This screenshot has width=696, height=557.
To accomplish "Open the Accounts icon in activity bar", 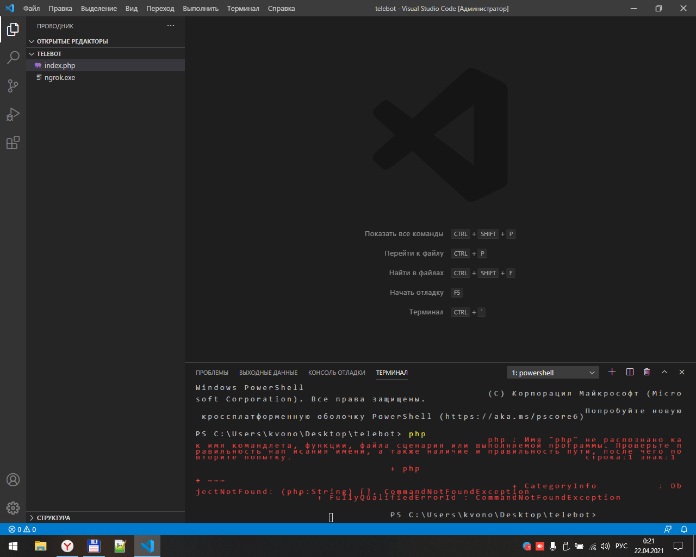I will coord(13,480).
